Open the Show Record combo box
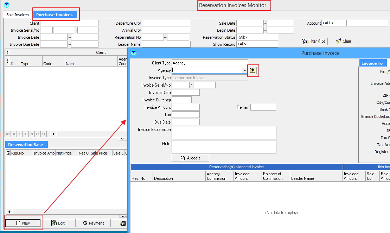The width and height of the screenshot is (390, 233). pyautogui.click(x=257, y=44)
